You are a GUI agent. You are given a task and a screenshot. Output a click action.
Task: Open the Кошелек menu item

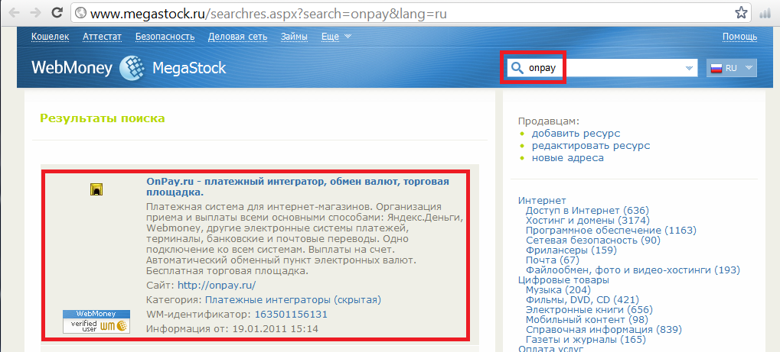tap(50, 37)
